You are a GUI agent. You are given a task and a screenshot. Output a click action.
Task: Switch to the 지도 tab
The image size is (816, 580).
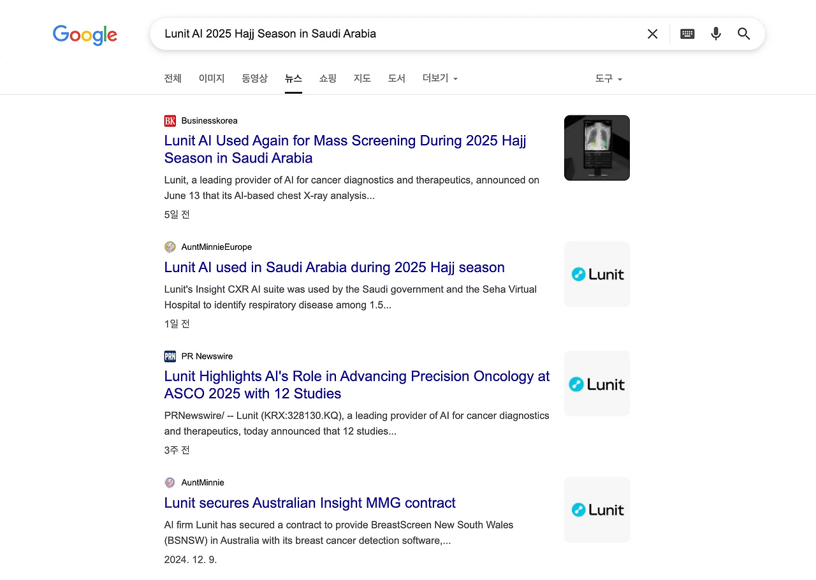coord(362,78)
